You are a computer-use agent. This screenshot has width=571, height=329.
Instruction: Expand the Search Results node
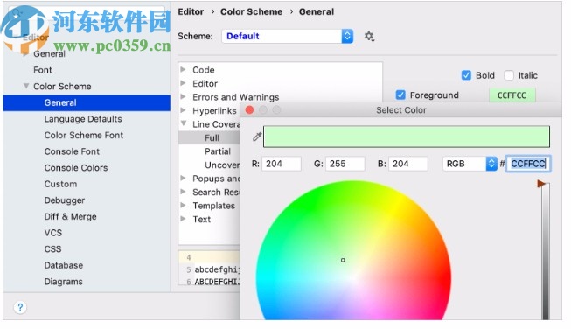(183, 192)
